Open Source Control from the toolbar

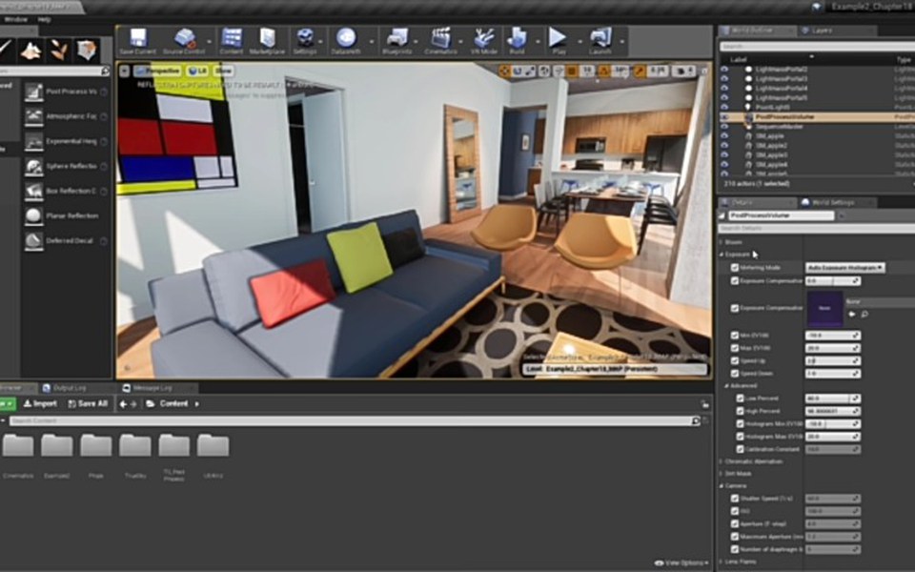coord(185,38)
